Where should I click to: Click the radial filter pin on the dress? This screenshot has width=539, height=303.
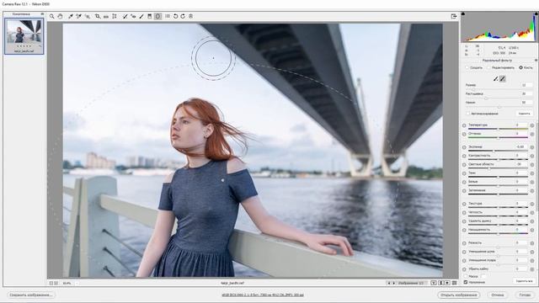pyautogui.click(x=222, y=180)
